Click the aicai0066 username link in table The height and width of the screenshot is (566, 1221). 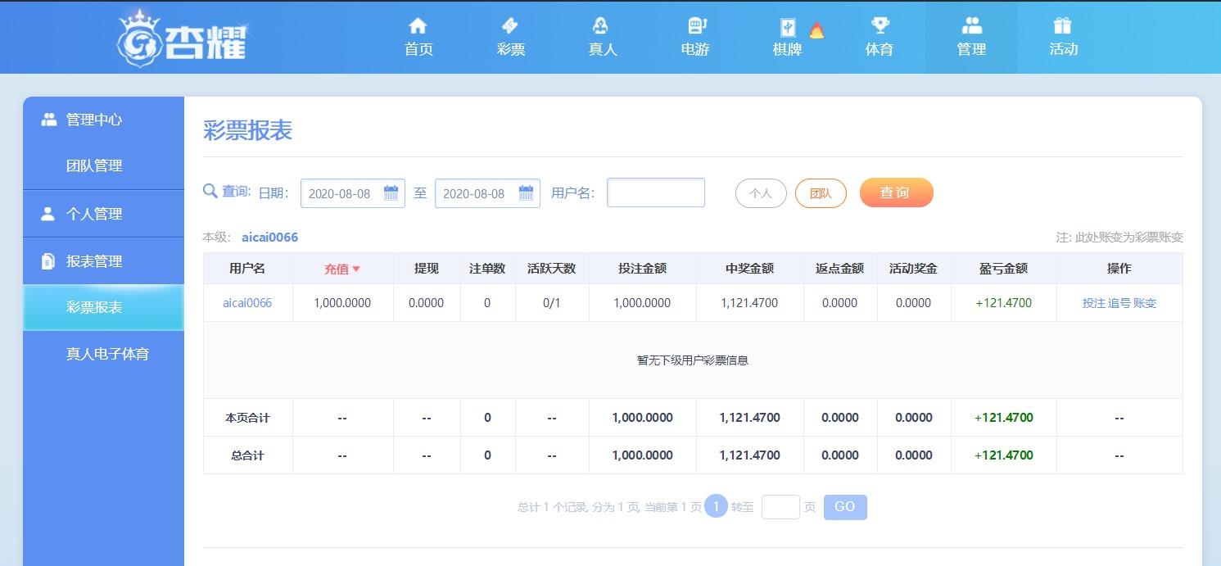[x=247, y=303]
